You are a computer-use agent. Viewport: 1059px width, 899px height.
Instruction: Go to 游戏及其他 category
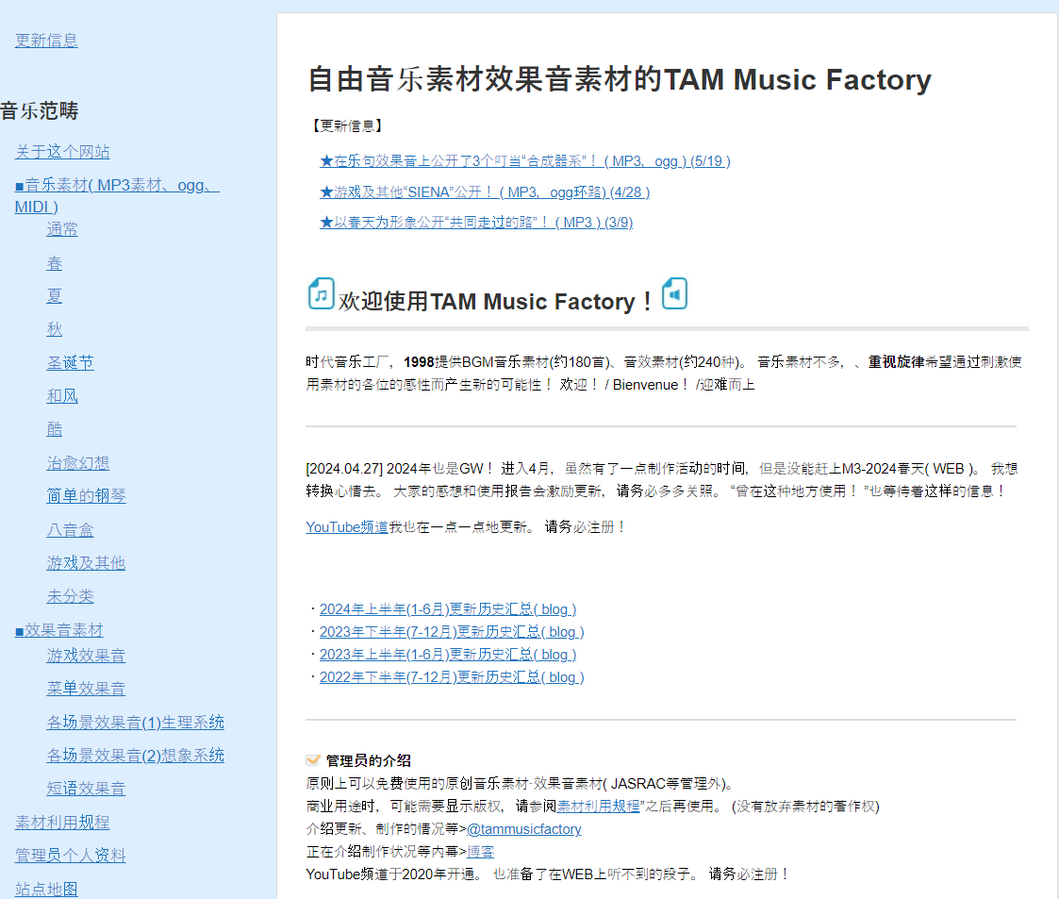86,562
